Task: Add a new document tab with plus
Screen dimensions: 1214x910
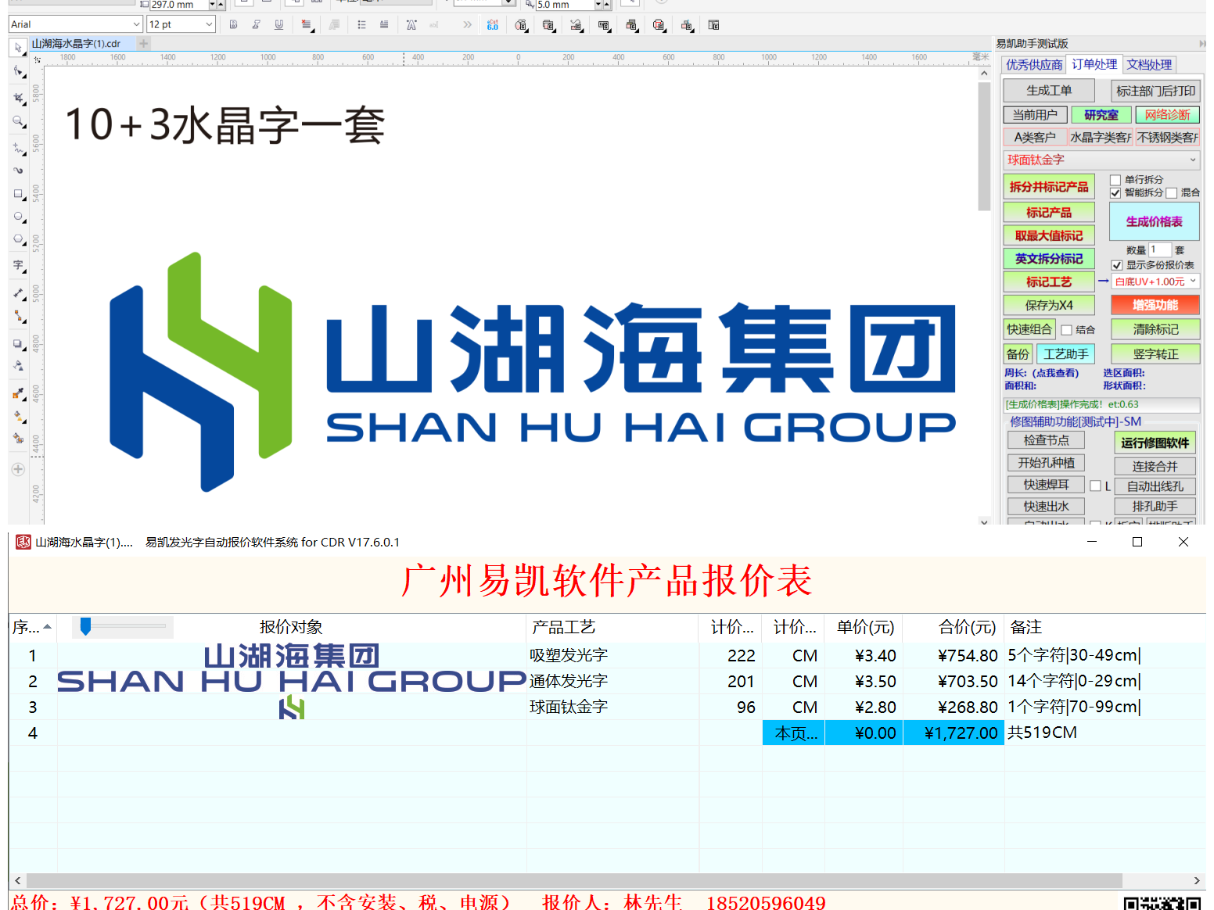Action: (144, 44)
